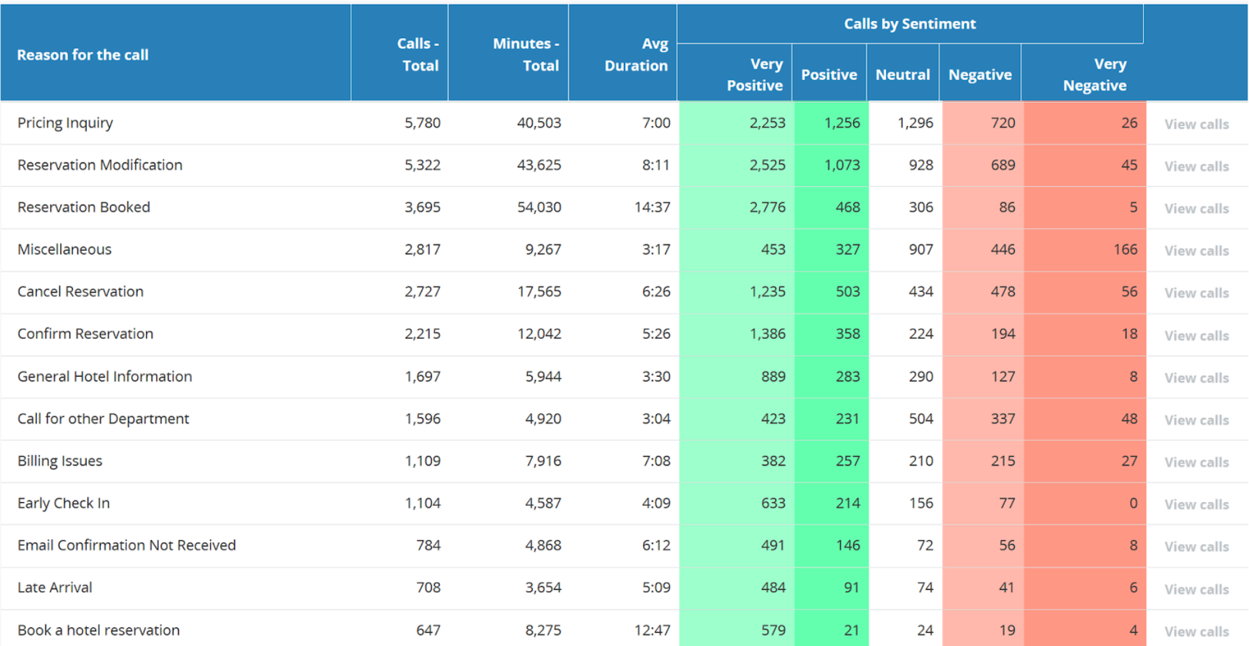Click very positive value 633
This screenshot has width=1249, height=646.
[x=773, y=503]
